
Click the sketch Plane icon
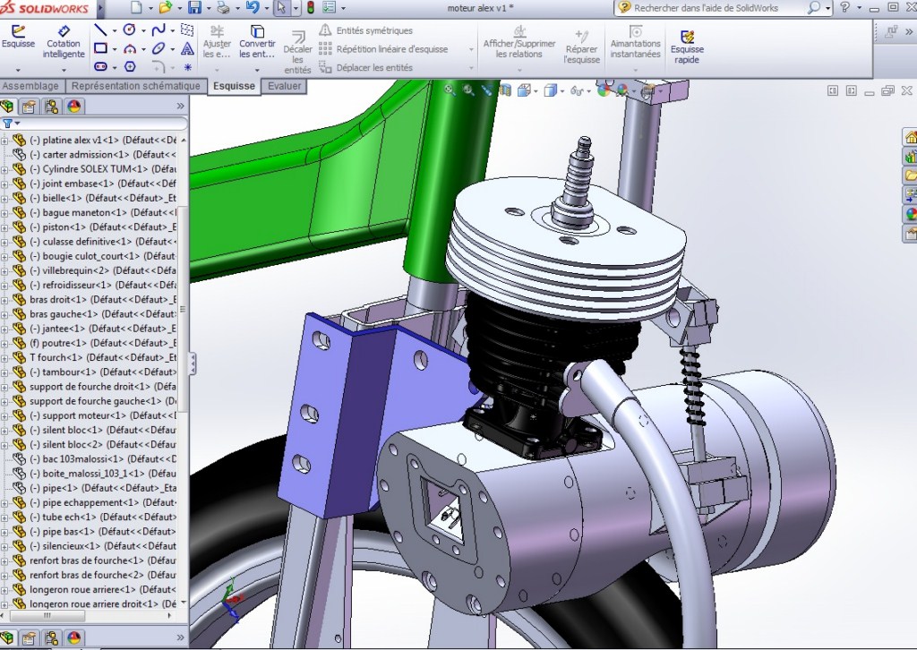(x=187, y=30)
